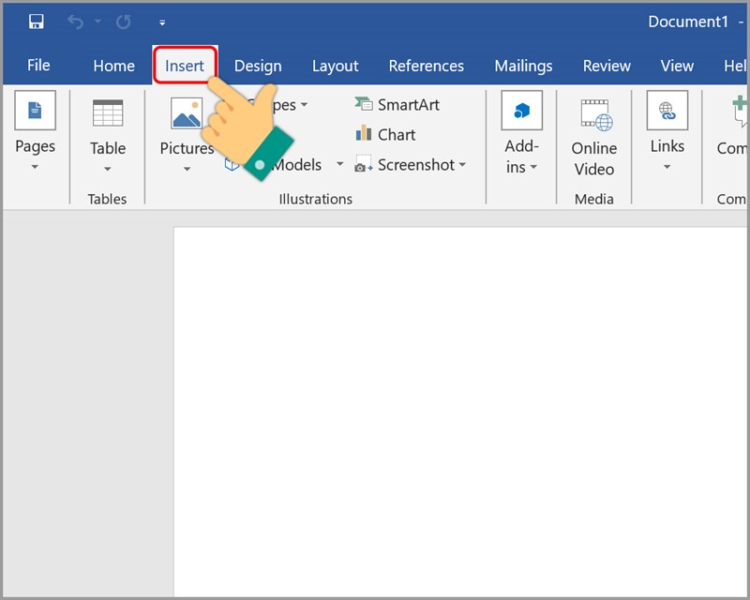Click the SmartArt icon
Image resolution: width=750 pixels, height=600 pixels.
pyautogui.click(x=364, y=103)
